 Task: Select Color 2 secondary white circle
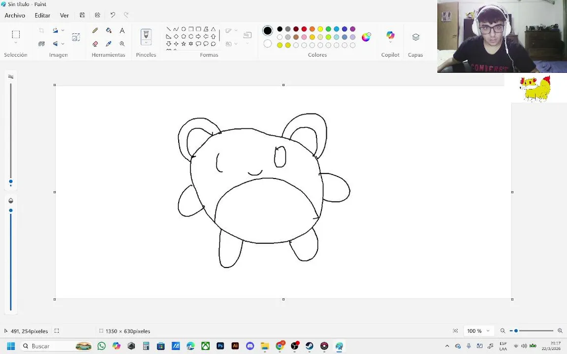tap(268, 44)
